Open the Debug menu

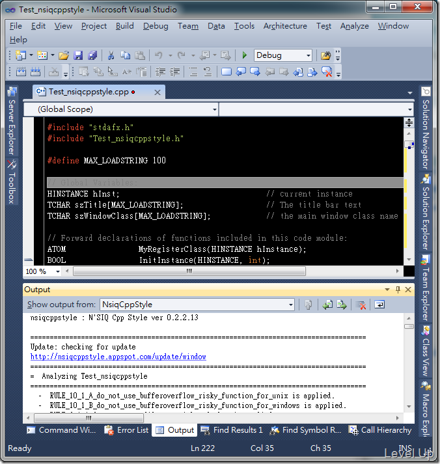click(x=156, y=26)
